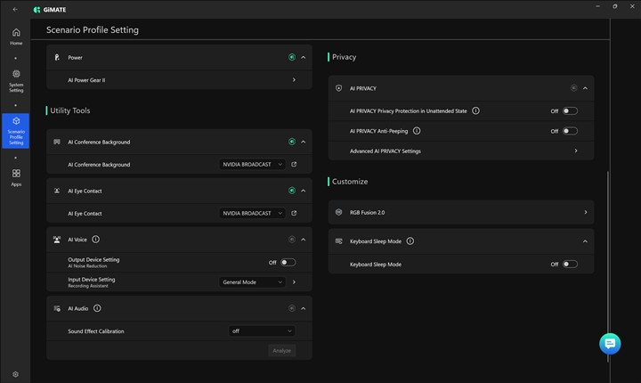Show info tooltip for AI Audio
Screen dimensions: 641x383
(96, 308)
